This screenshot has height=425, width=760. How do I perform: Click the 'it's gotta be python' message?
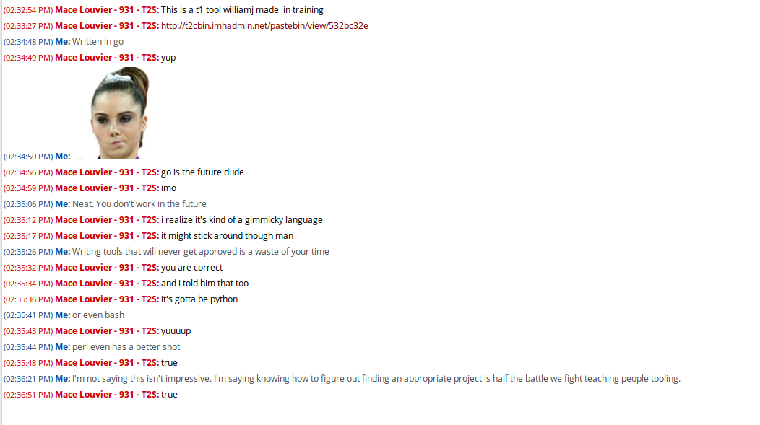(x=199, y=299)
